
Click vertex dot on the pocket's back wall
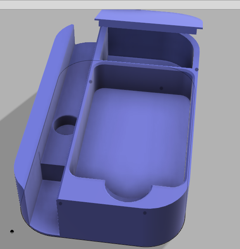click(161, 88)
